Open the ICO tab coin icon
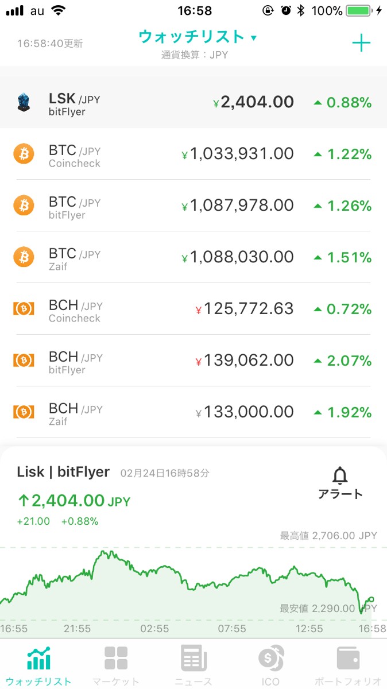The image size is (387, 689). tap(270, 658)
